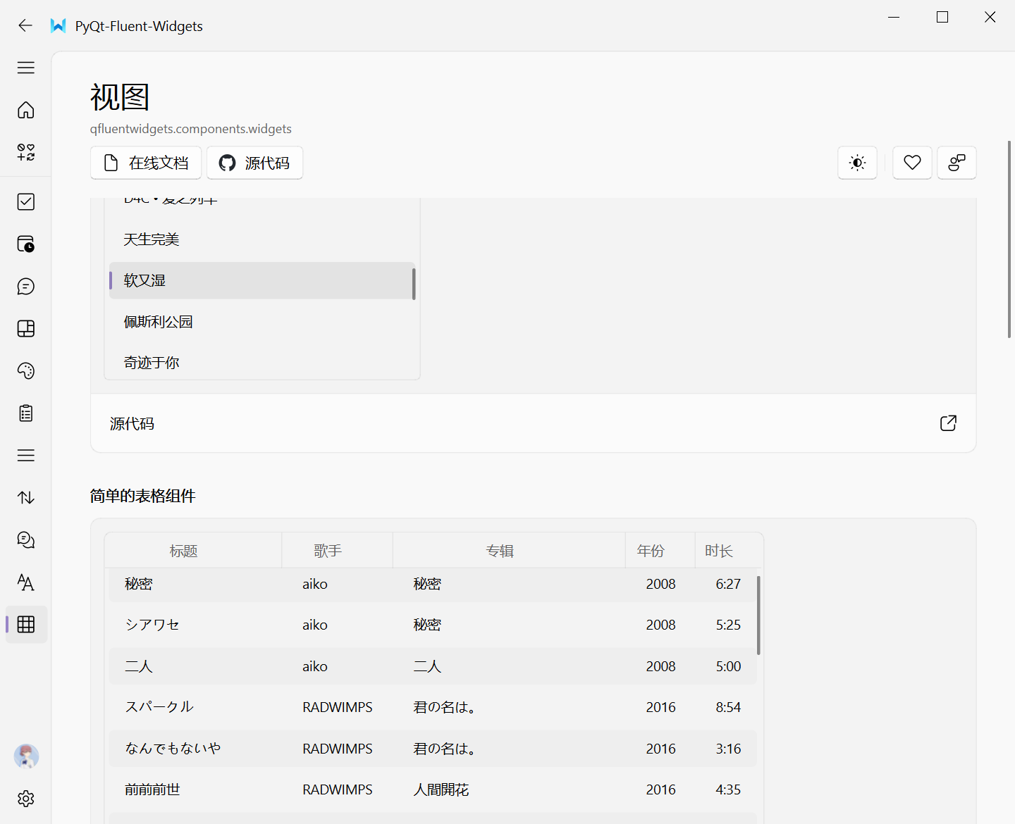The image size is (1015, 824).
Task: Select table cell 前前前世
Action: pyautogui.click(x=152, y=789)
